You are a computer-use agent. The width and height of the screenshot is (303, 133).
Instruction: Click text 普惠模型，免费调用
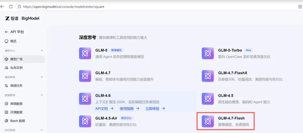233,125
